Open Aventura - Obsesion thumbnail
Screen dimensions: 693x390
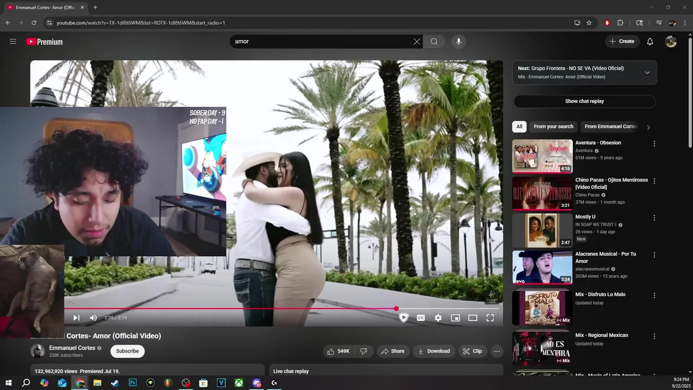(x=542, y=156)
